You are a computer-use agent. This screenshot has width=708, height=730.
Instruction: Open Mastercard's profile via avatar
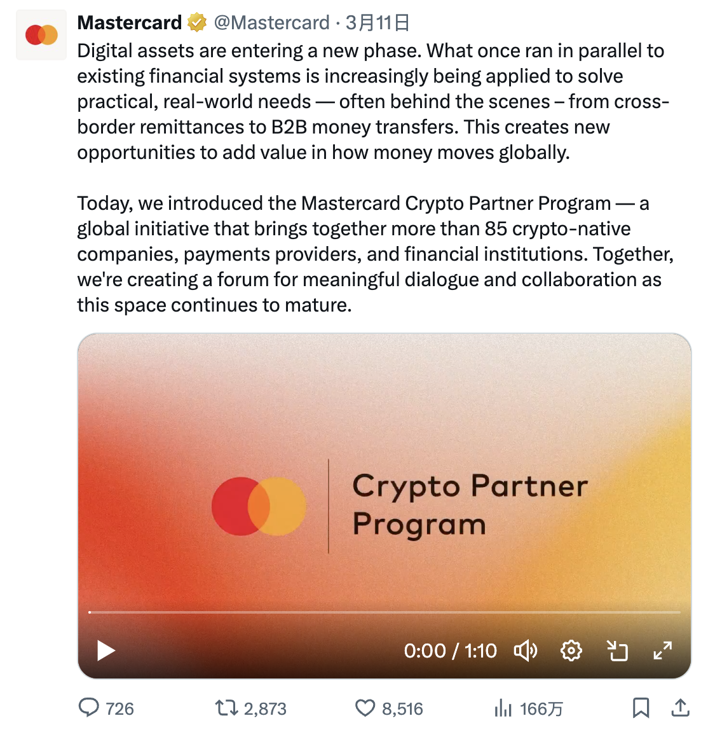(41, 34)
